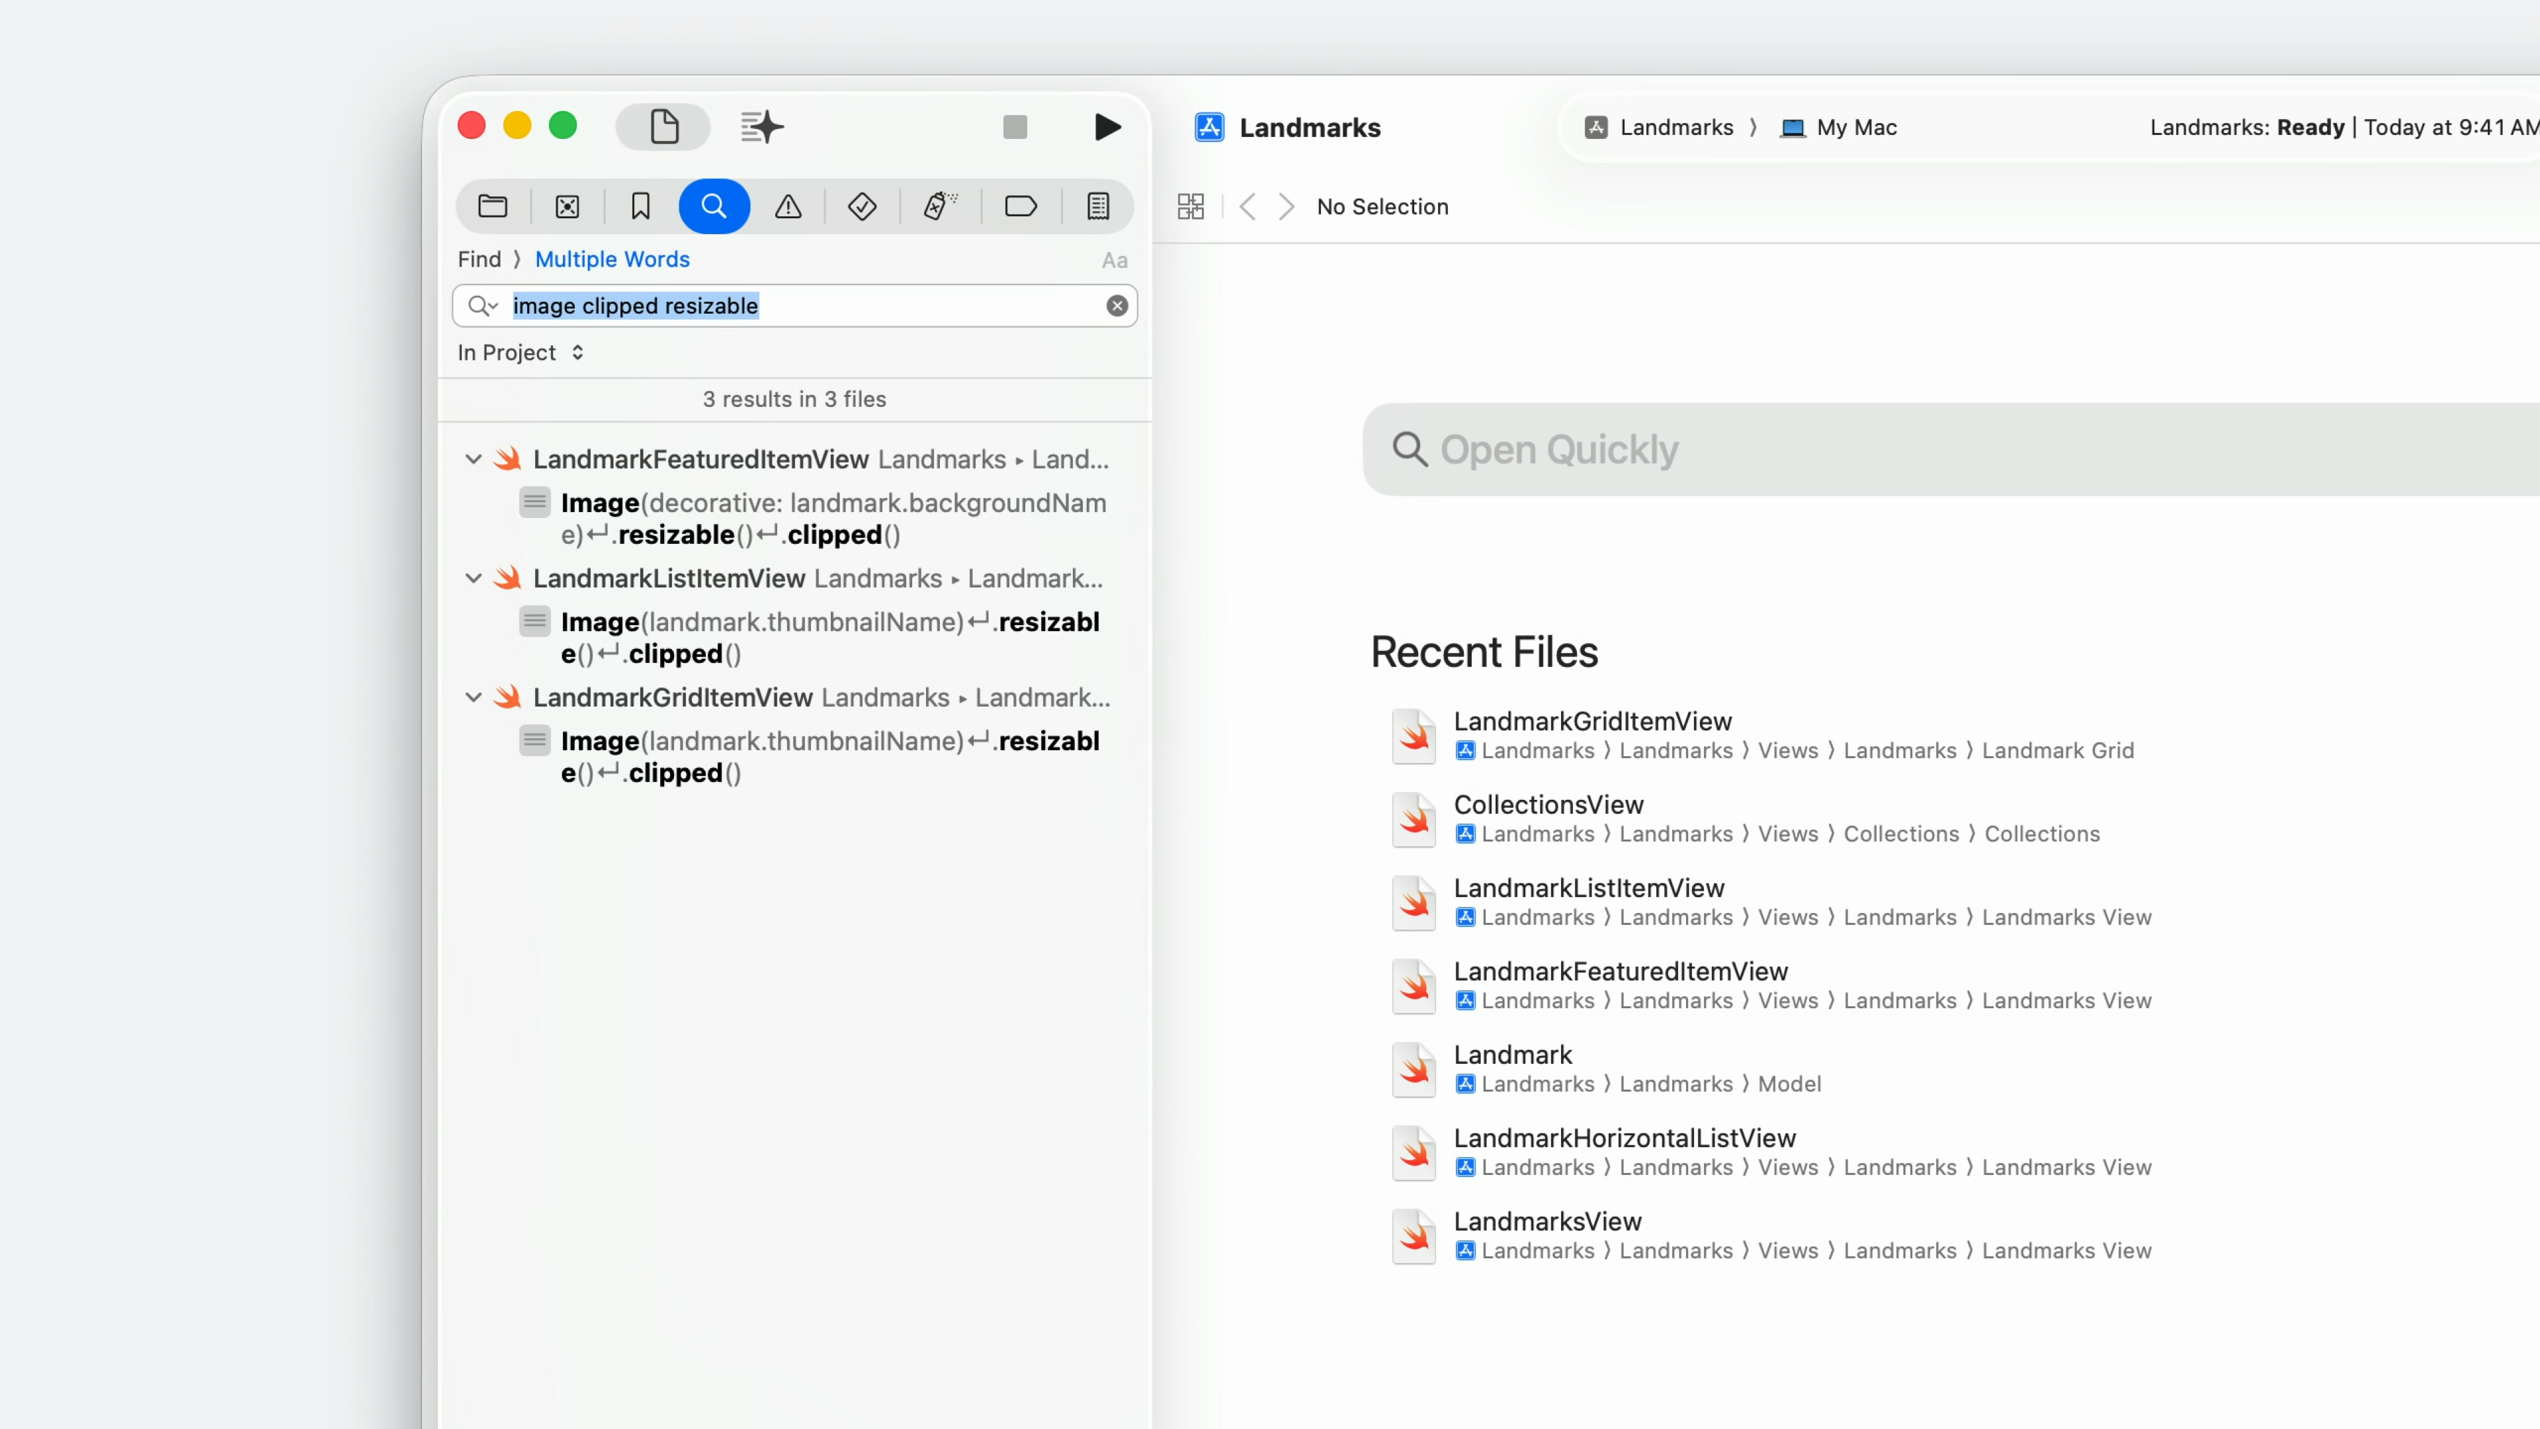Show the Report navigator icon

point(1097,206)
